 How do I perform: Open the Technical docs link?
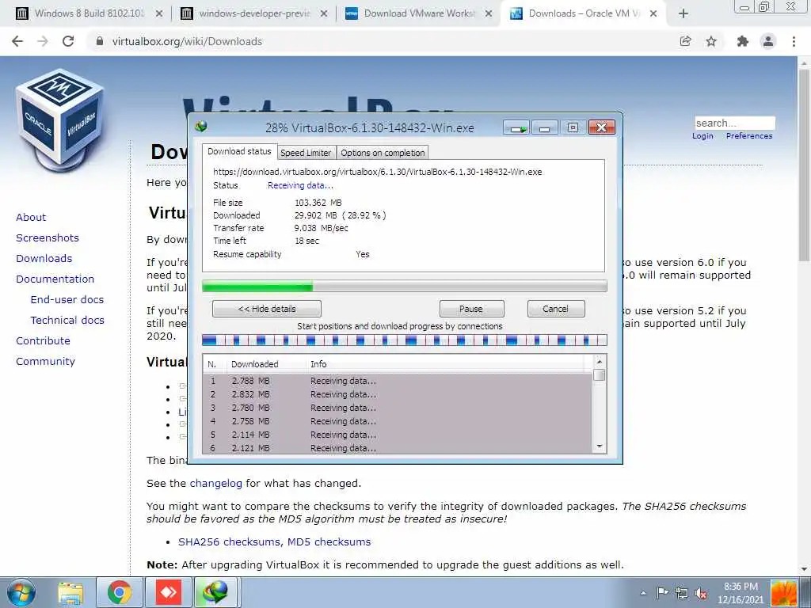(67, 321)
